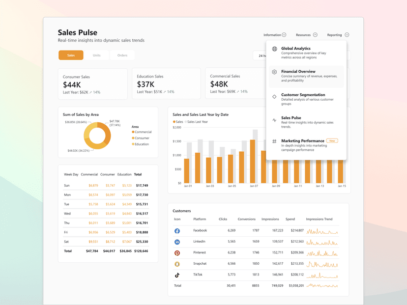
Task: Click the Marketing Performance hashtag icon
Action: [x=274, y=141]
